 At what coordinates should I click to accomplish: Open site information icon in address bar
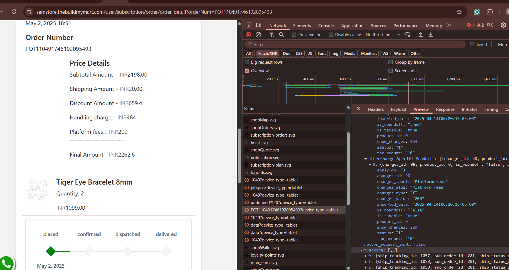(29, 12)
